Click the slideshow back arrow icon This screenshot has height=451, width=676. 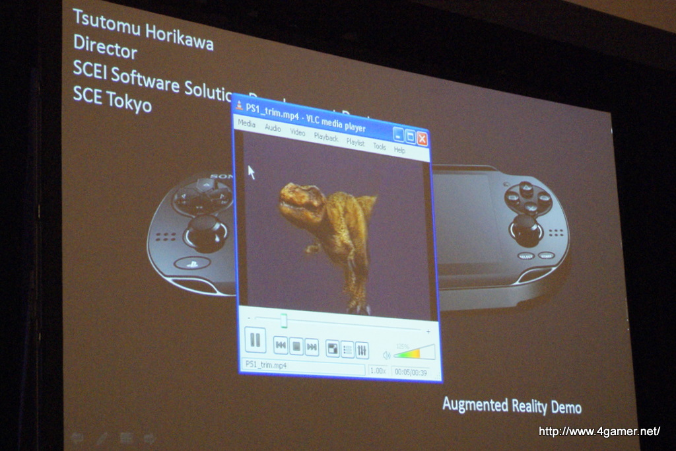[x=77, y=438]
